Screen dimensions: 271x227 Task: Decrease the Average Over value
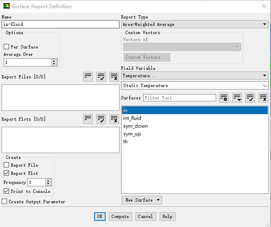point(54,64)
